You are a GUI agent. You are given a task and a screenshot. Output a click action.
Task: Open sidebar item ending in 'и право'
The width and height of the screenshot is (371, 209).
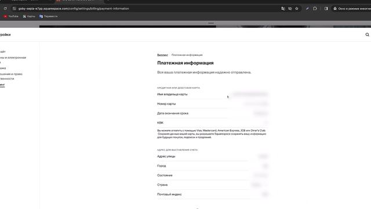[x=11, y=76]
